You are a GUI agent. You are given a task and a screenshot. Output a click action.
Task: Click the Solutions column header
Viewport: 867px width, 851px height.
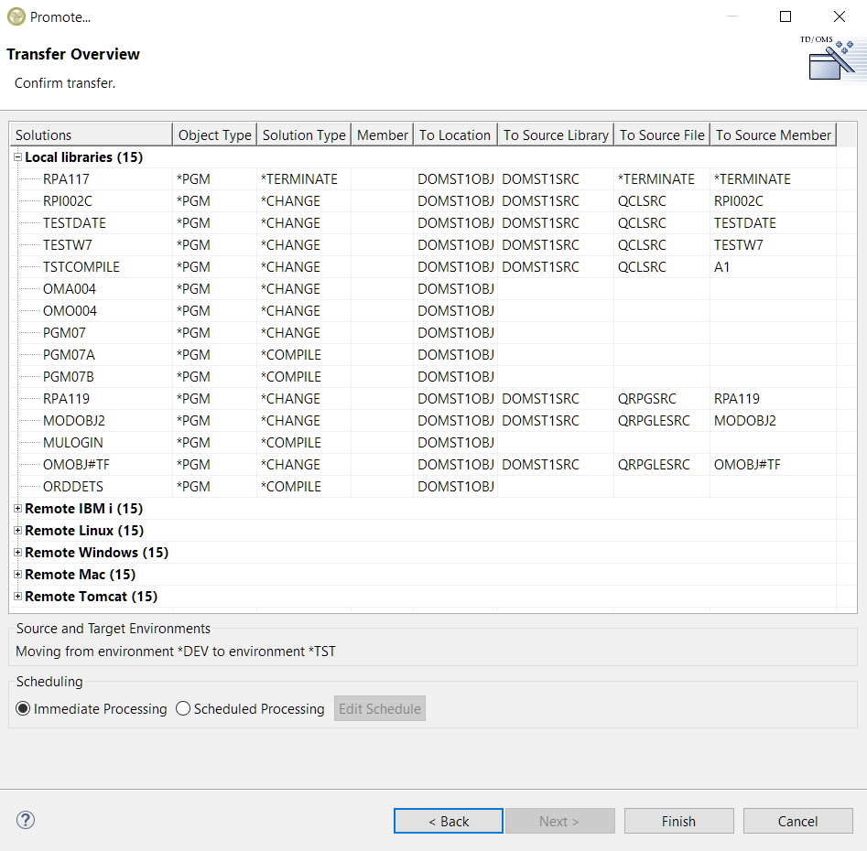[x=91, y=135]
